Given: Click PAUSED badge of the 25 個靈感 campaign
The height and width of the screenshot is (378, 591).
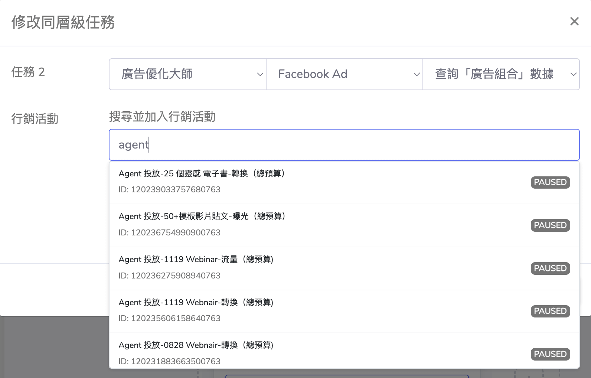Looking at the screenshot, I should click(550, 182).
